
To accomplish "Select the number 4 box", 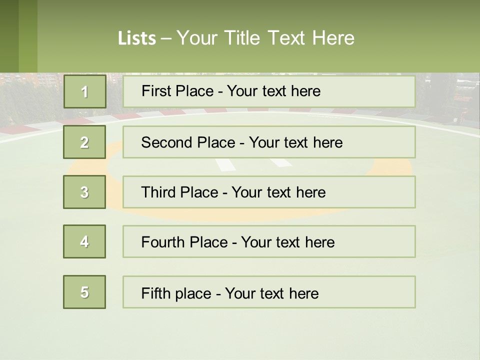I will [x=84, y=241].
